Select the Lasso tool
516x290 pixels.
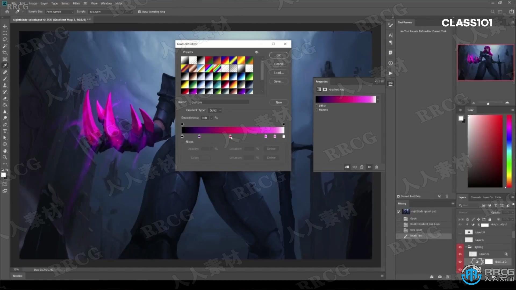(x=5, y=39)
